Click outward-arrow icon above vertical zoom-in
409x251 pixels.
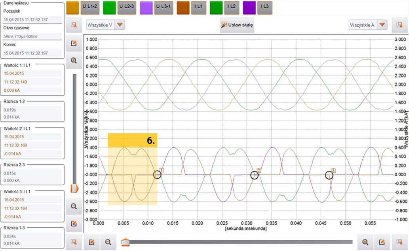[73, 43]
